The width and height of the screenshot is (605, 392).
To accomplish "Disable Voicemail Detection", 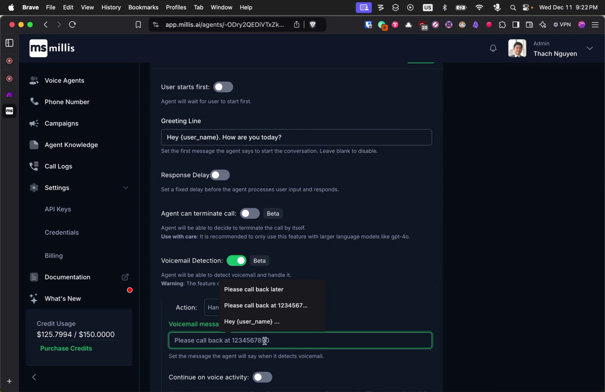I will point(236,261).
